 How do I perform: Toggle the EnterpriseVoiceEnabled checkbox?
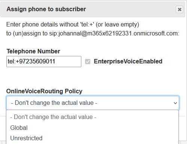(88, 62)
